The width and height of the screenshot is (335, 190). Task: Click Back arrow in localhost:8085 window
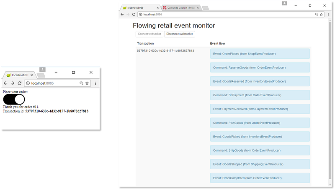pyautogui.click(x=5, y=83)
